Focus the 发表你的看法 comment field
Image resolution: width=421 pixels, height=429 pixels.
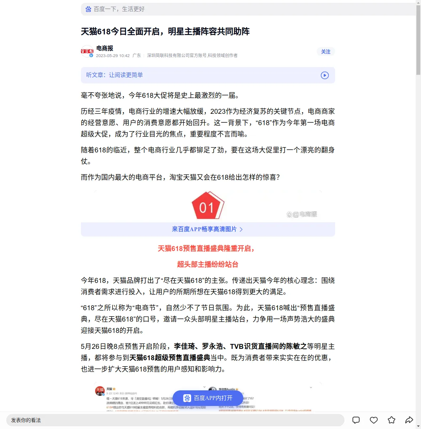click(x=175, y=420)
